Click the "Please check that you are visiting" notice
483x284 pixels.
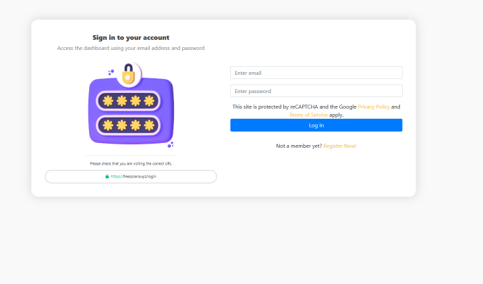coord(131,164)
